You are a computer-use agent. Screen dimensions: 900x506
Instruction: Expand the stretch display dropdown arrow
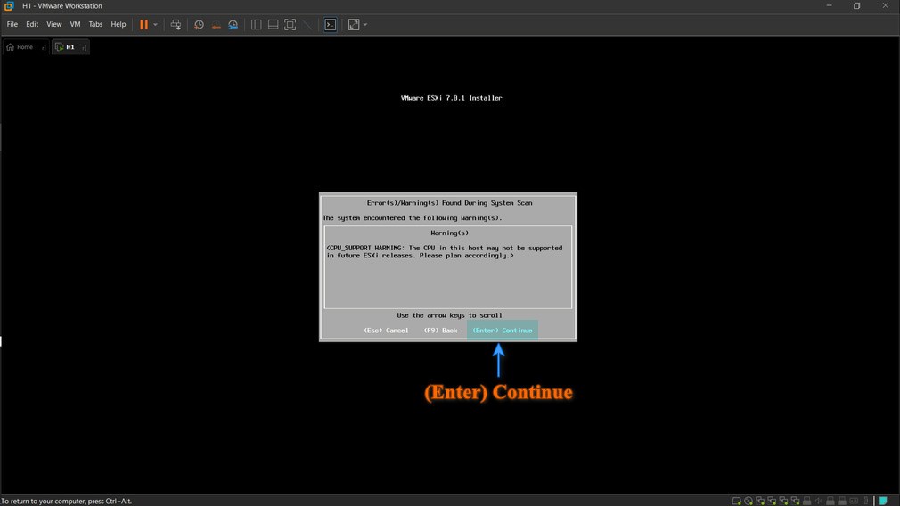pyautogui.click(x=365, y=25)
